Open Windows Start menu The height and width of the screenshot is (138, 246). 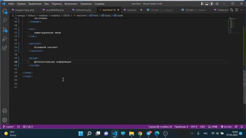pos(81,133)
